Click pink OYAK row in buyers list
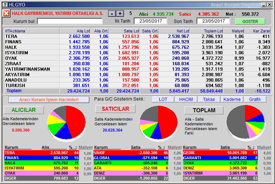Viewport: 275px width, 184px height. tap(42, 173)
